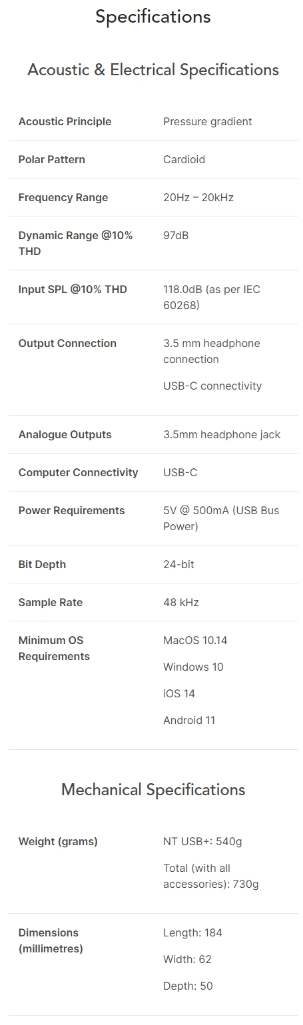Screen dimensions: 303x1025
Task: Select the Output Connection label
Action: pos(67,343)
